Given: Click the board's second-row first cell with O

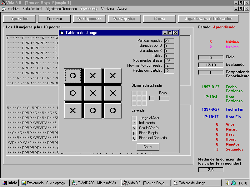Looking at the screenshot, I should pos(73,93).
